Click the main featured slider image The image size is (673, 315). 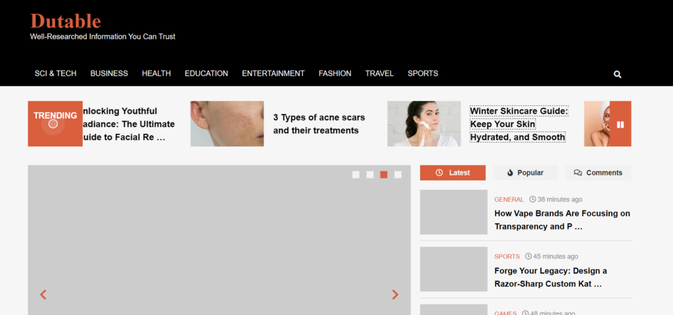[x=220, y=240]
